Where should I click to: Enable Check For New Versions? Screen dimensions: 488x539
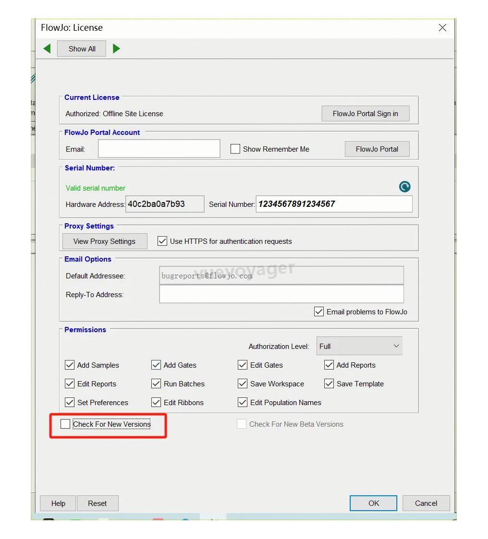point(65,424)
